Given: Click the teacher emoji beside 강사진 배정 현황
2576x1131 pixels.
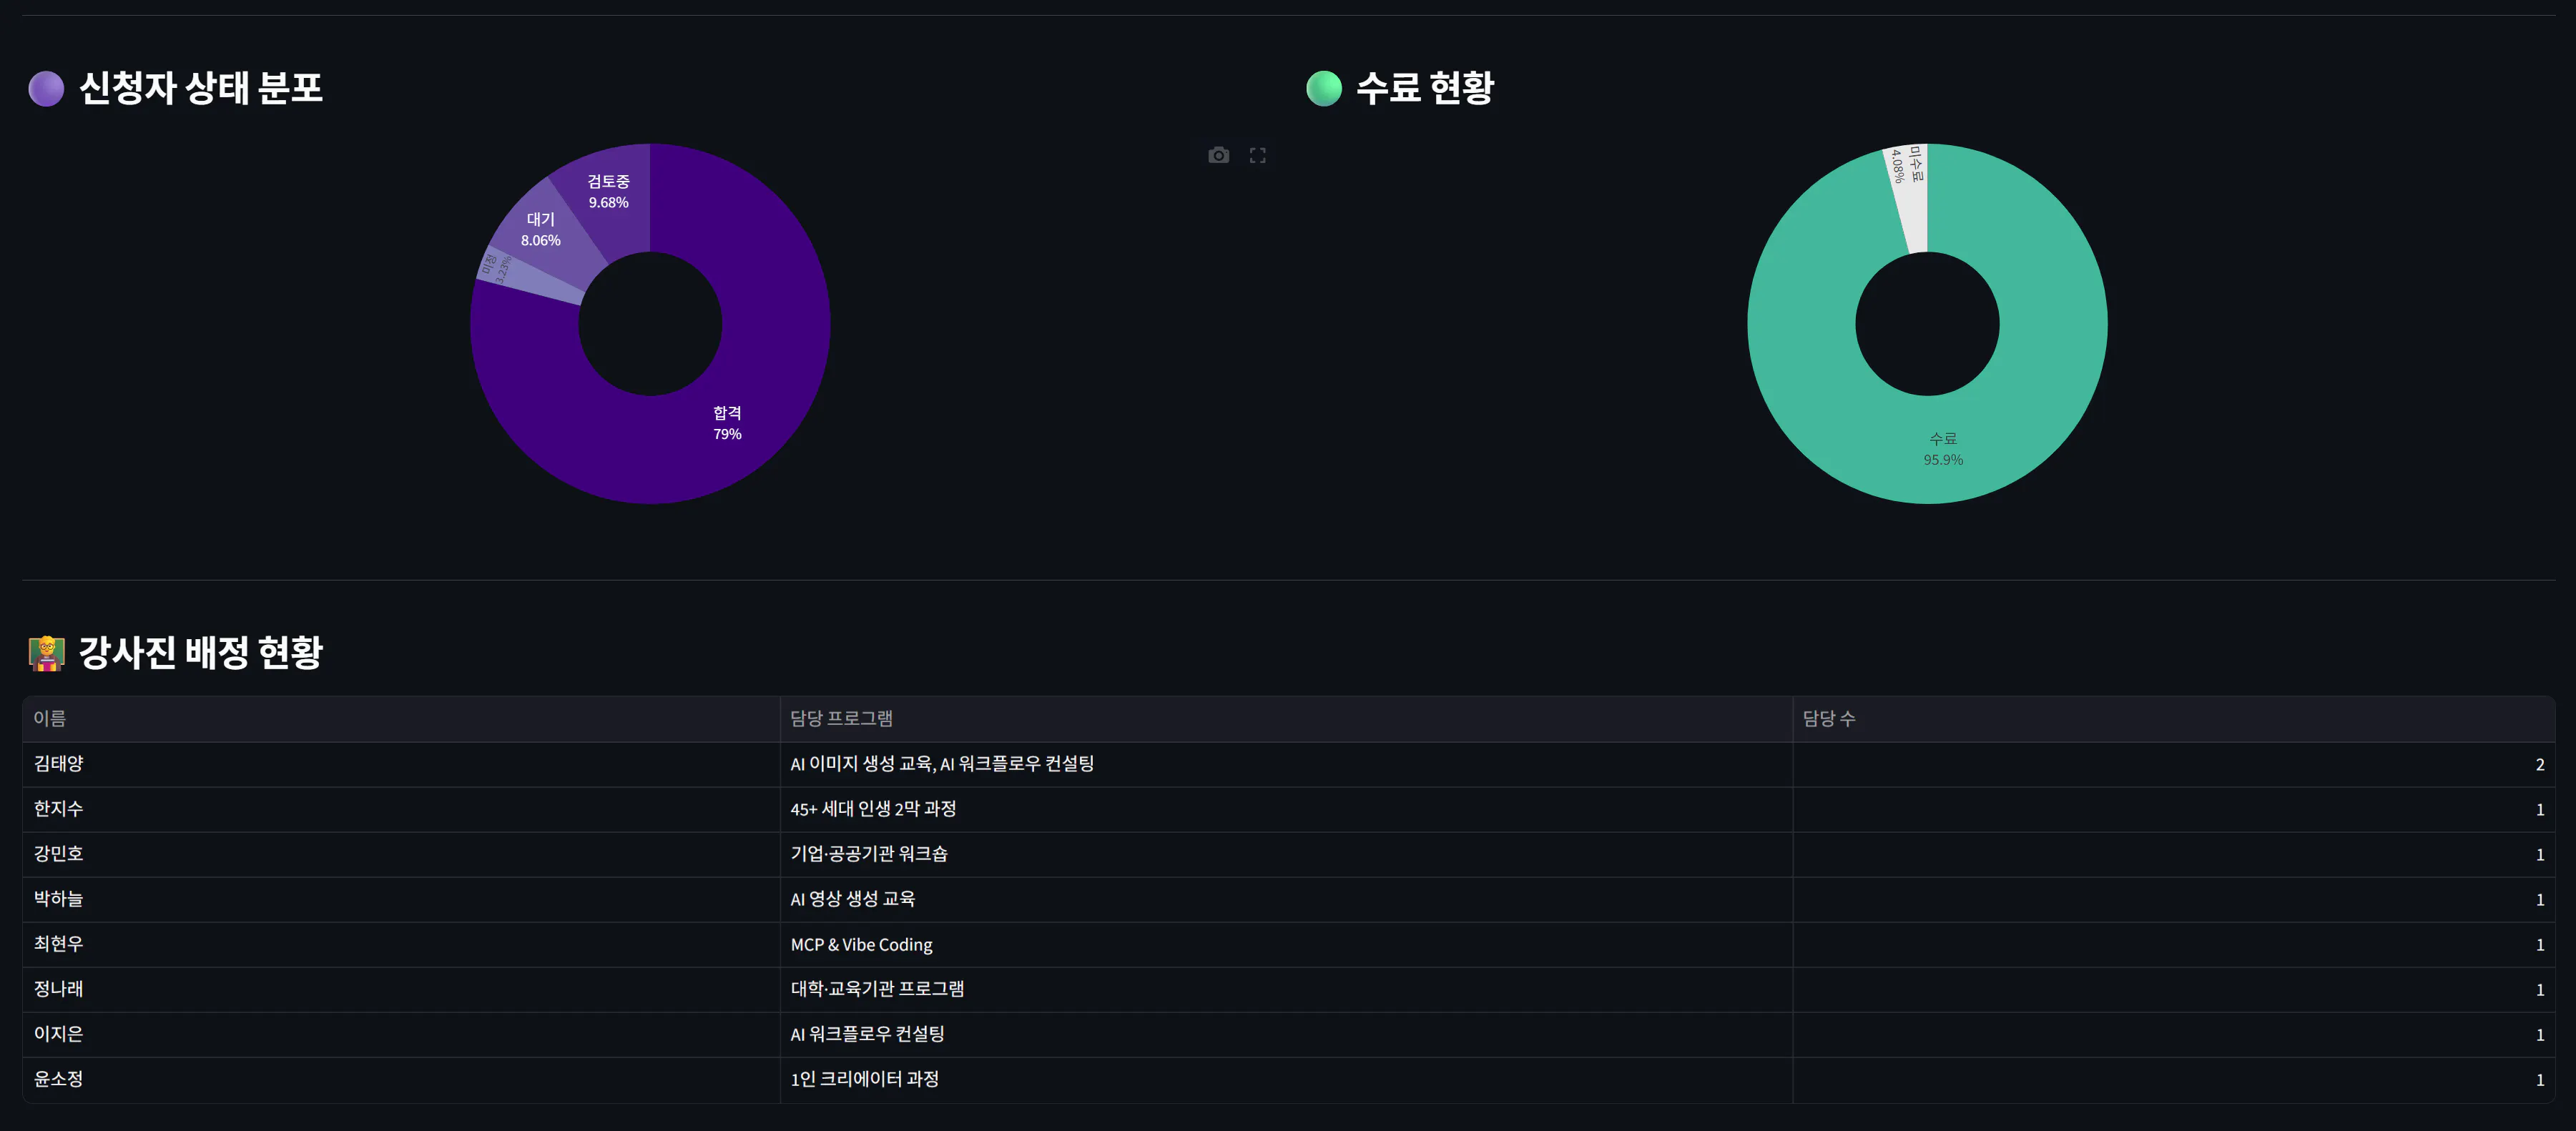Looking at the screenshot, I should (46, 653).
